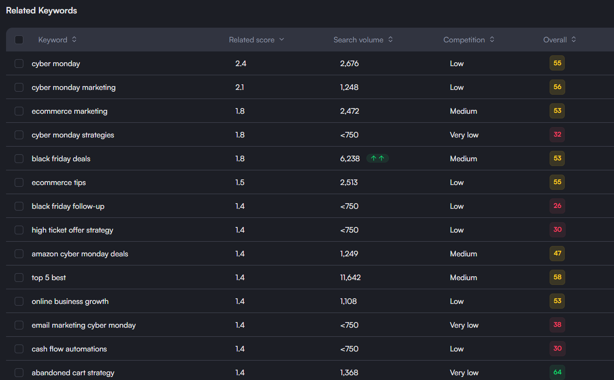Check the email marketing cyber monday checkbox
614x380 pixels.
click(x=19, y=325)
